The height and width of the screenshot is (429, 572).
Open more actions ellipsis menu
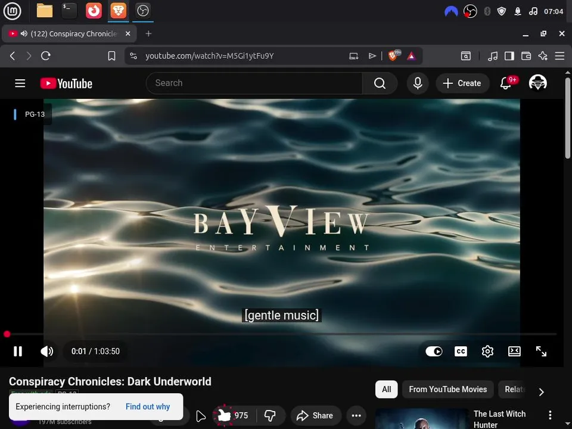pyautogui.click(x=356, y=415)
